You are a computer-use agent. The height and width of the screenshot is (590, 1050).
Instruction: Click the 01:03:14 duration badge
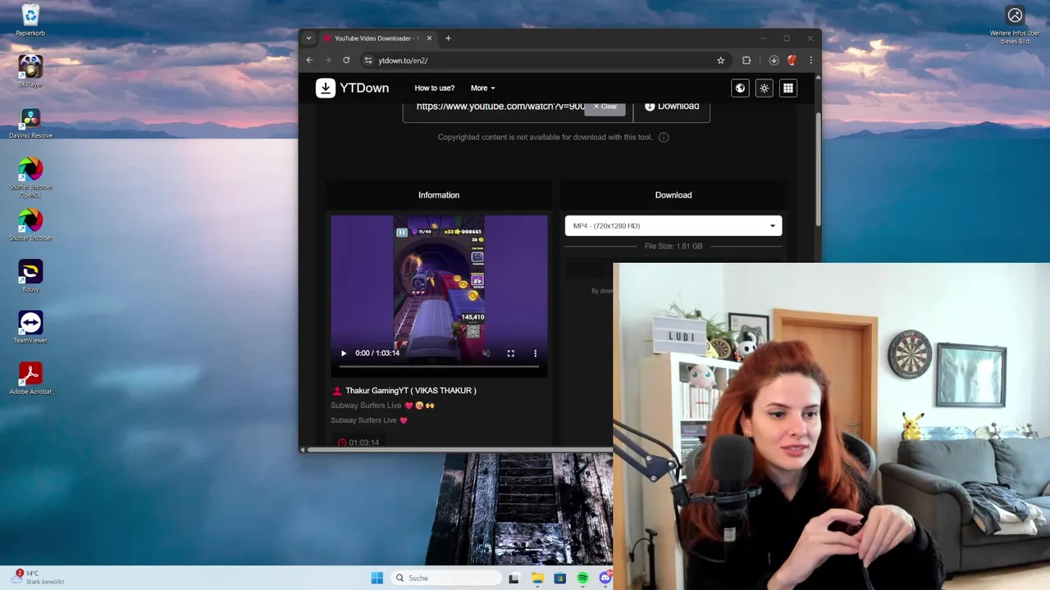(x=358, y=442)
